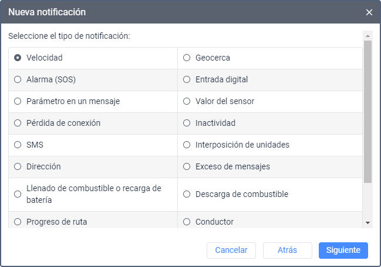Select the Velocidad notification type
This screenshot has width=381, height=267.
coord(18,58)
